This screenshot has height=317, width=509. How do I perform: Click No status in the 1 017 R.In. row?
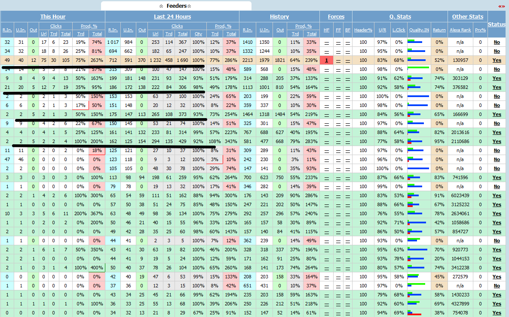[x=497, y=42]
